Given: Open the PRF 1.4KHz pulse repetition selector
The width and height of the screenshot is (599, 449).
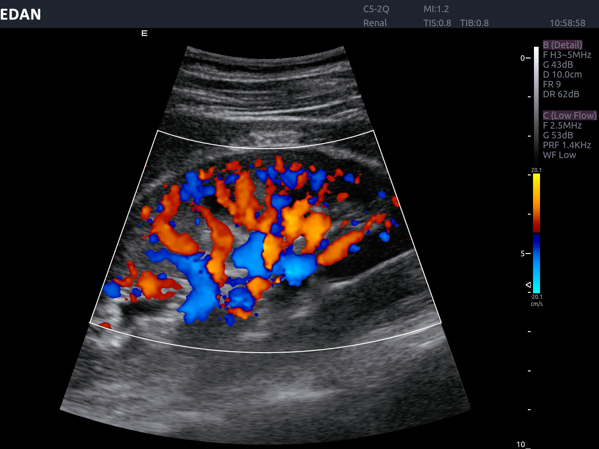Looking at the screenshot, I should coord(566,145).
